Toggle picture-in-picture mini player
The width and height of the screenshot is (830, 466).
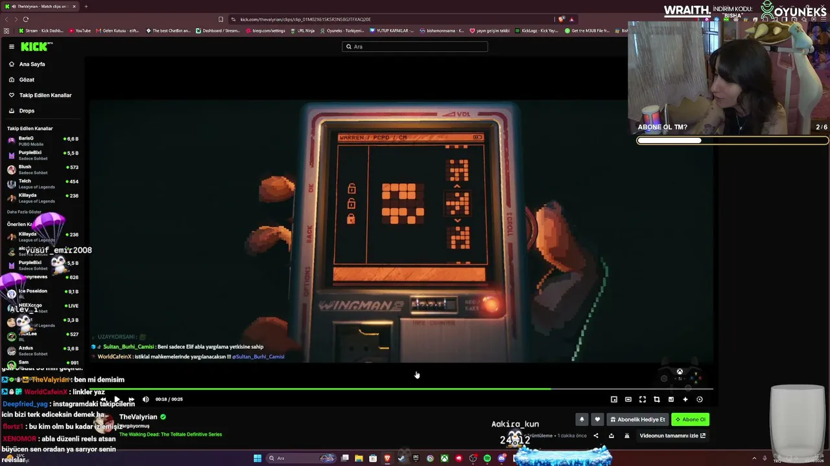[614, 399]
